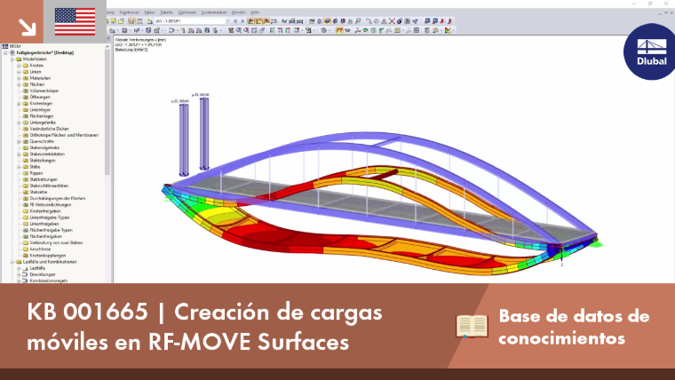Screen dimensions: 675x380
Task: Click the navigator scroll-up arrow
Action: (x=107, y=46)
